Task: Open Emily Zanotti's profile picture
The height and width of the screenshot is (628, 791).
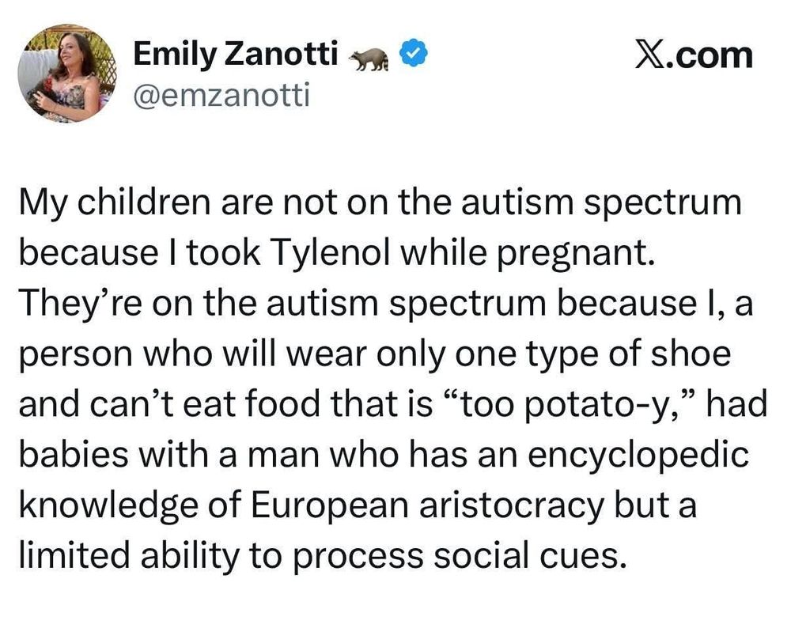Action: click(x=67, y=73)
